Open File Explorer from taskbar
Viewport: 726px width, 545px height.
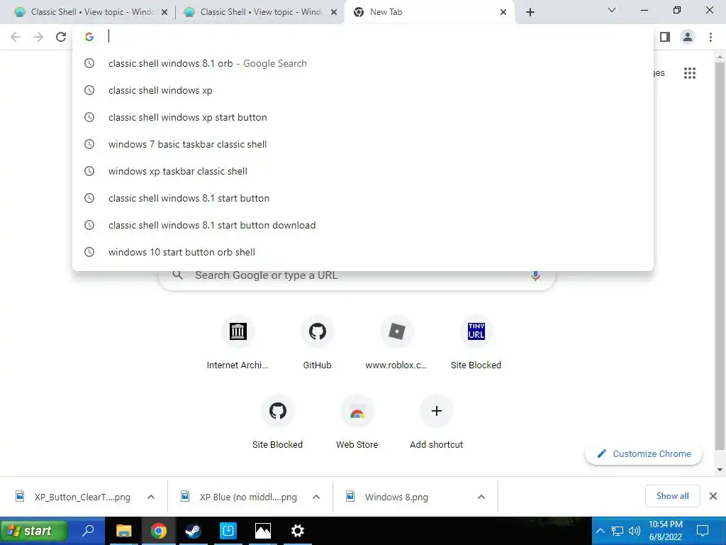pos(123,531)
